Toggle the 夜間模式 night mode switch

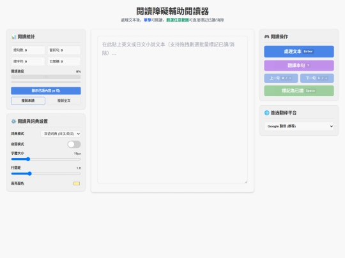(x=74, y=144)
